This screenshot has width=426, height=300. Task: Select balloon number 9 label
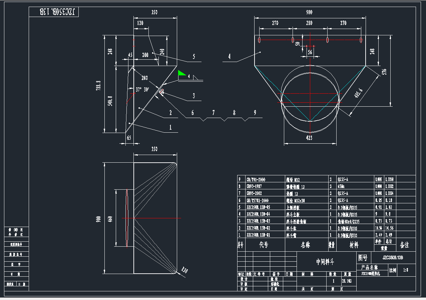pos(255,113)
